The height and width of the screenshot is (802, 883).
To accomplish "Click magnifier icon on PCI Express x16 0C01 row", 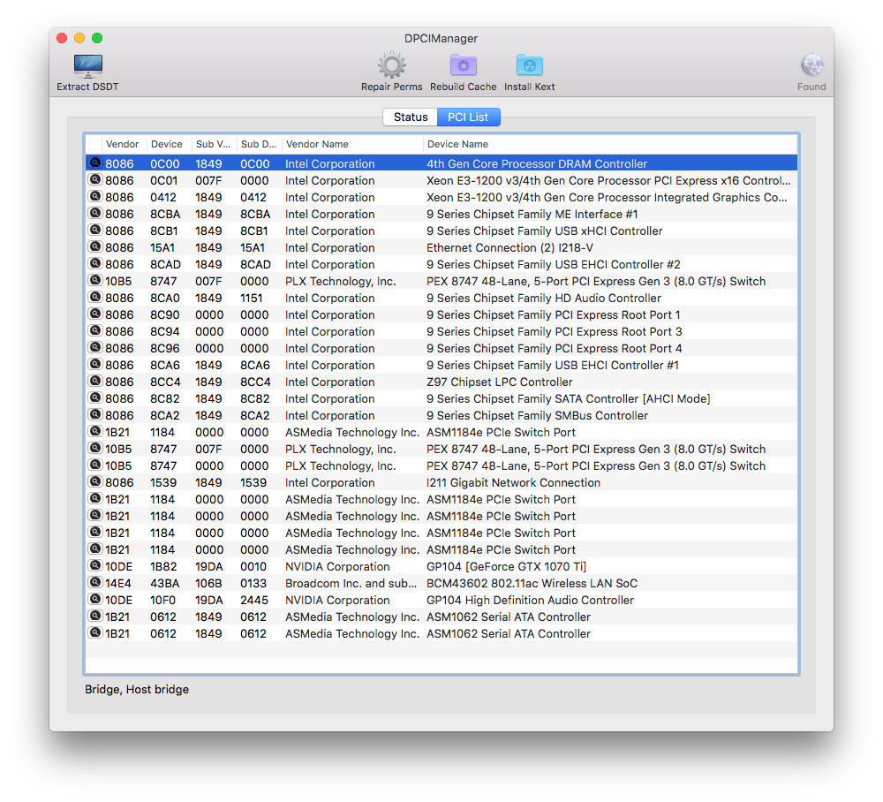I will coord(95,179).
